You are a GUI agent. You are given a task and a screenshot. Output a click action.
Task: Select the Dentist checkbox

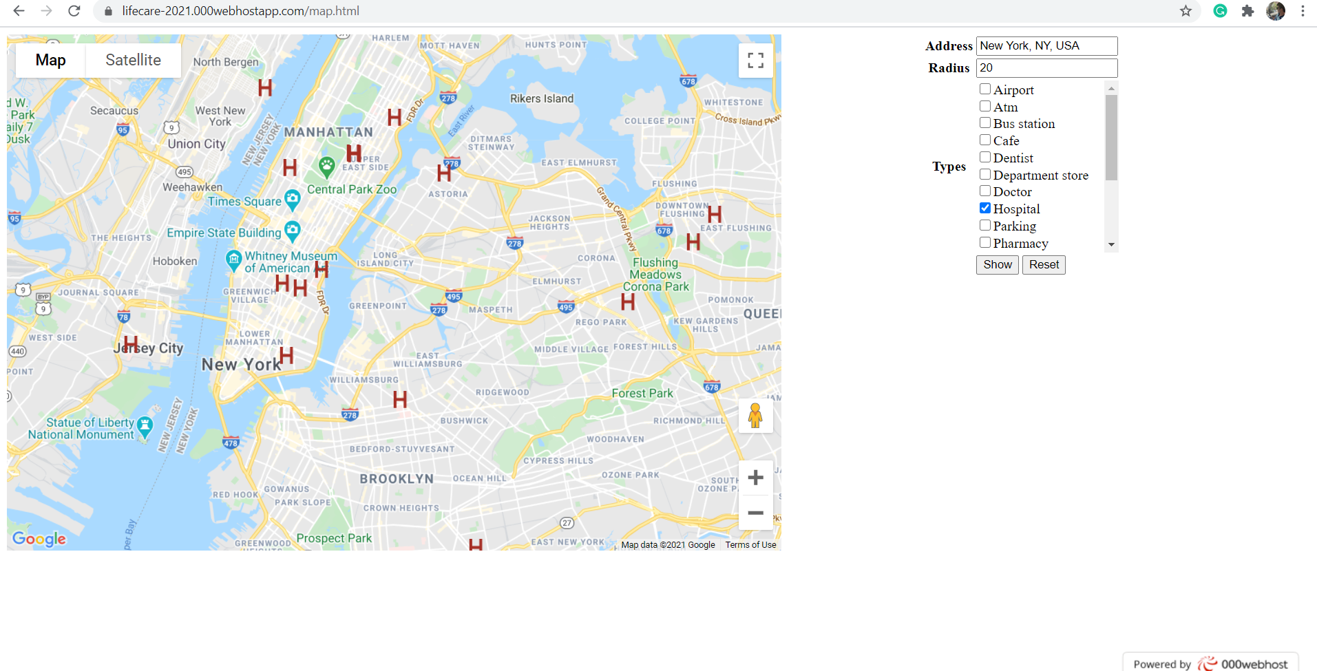(985, 157)
